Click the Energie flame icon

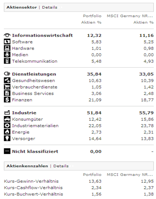[7, 132]
